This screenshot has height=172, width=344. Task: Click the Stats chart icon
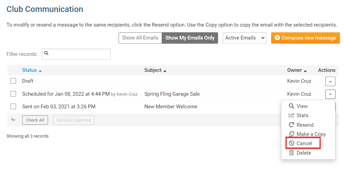click(291, 115)
